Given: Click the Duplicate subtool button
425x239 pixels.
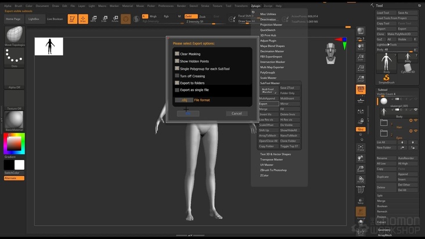Looking at the screenshot, I should click(x=386, y=177).
